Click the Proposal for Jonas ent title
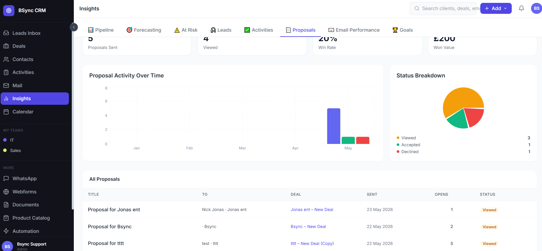 point(114,210)
